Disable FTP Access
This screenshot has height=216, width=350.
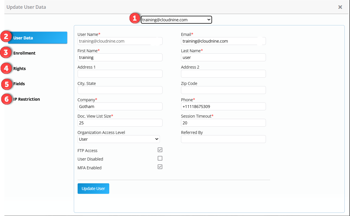coord(160,150)
